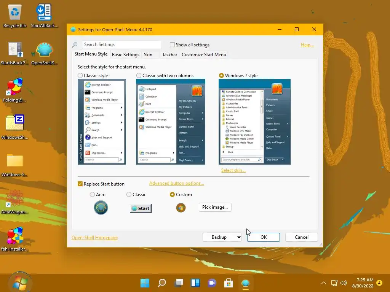The height and width of the screenshot is (292, 390).
Task: Select the WindowsSh... zip file icon
Action: 15,127
